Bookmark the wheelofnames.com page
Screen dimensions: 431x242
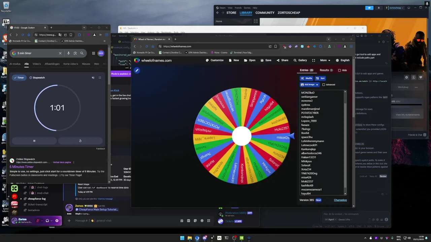point(275,46)
